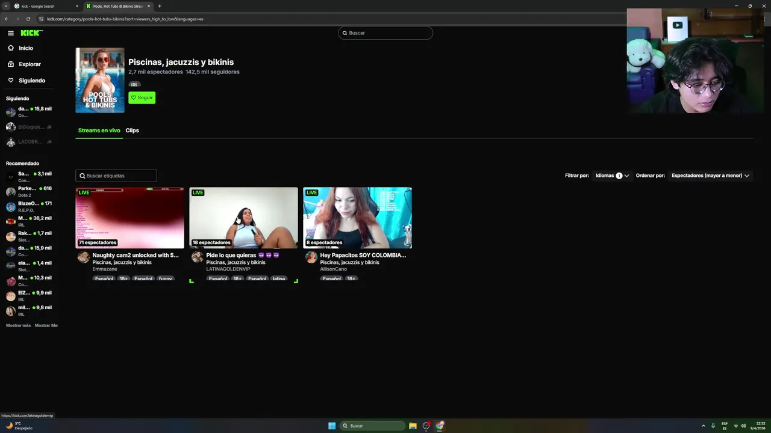Open the Espectadores (mayor a menor) sort dropdown

[x=710, y=176]
